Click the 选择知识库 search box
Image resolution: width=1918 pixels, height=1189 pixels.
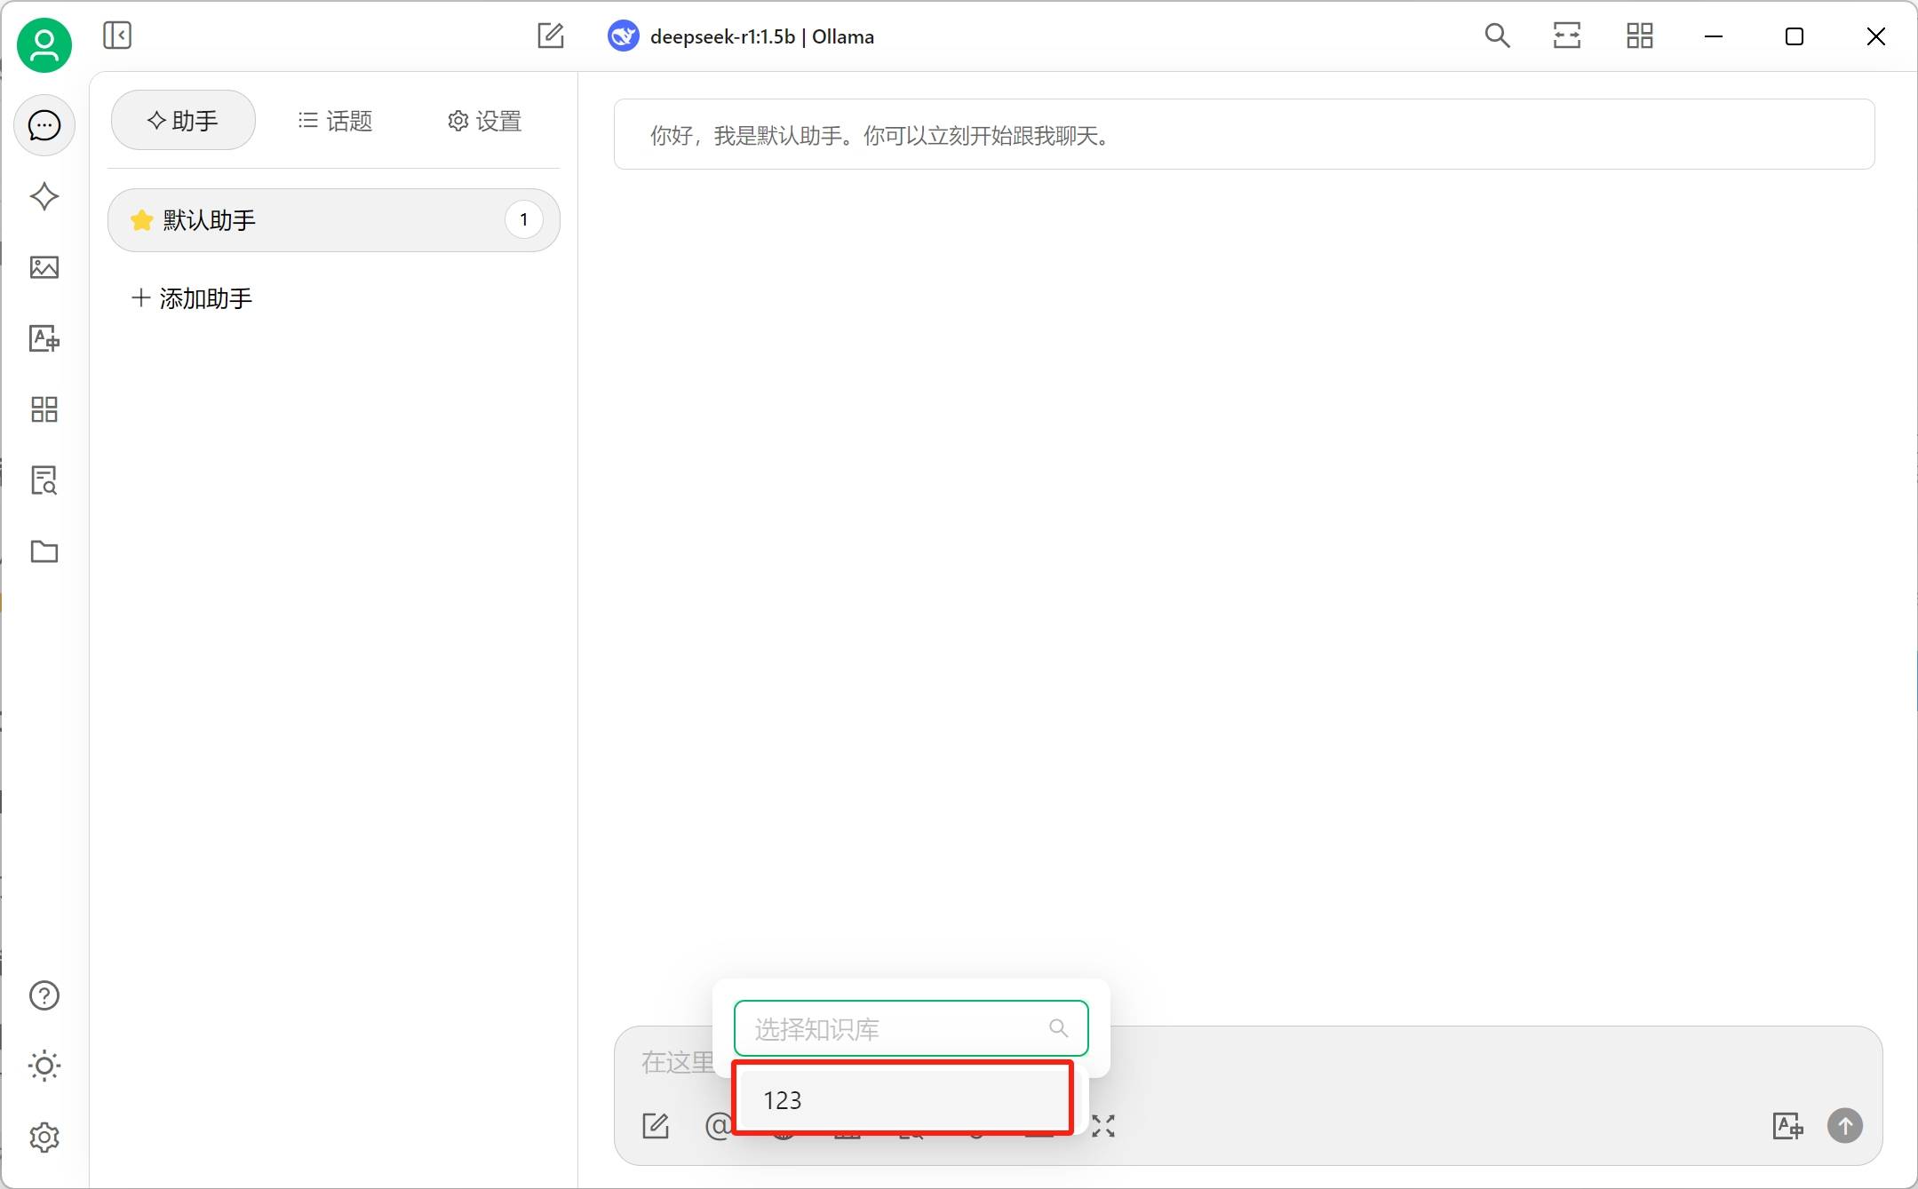coord(897,1028)
